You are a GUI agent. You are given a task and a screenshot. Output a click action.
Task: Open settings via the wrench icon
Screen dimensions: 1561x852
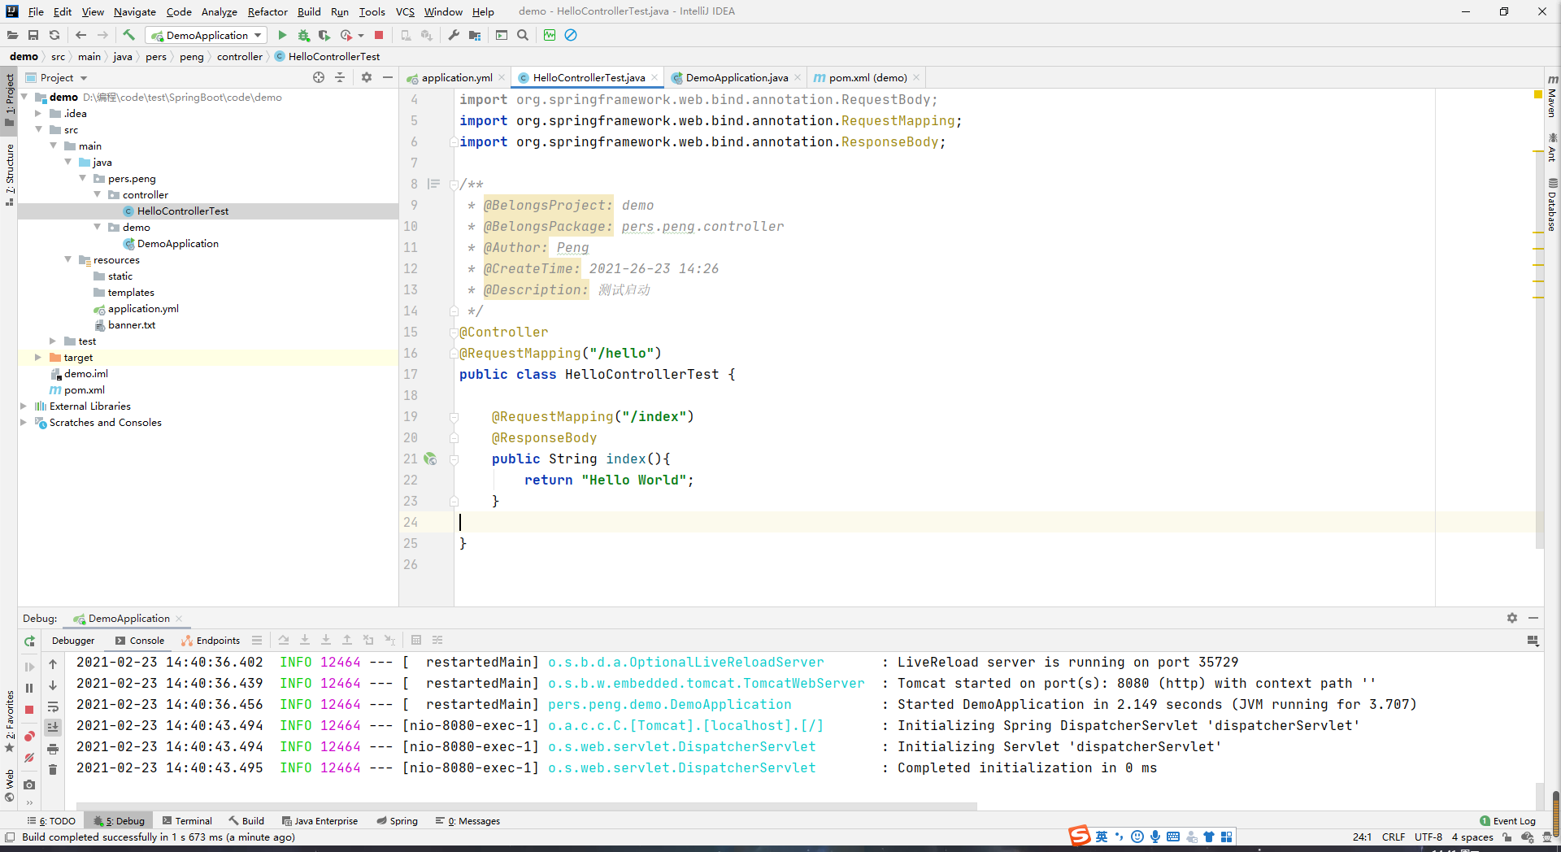pyautogui.click(x=454, y=35)
